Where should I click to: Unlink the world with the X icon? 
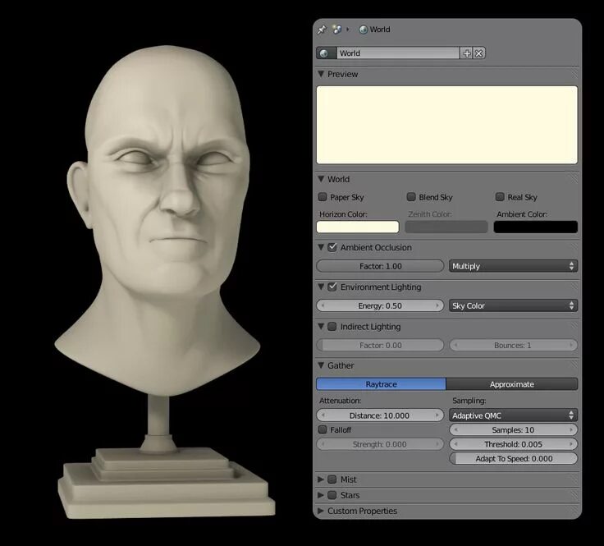click(478, 53)
